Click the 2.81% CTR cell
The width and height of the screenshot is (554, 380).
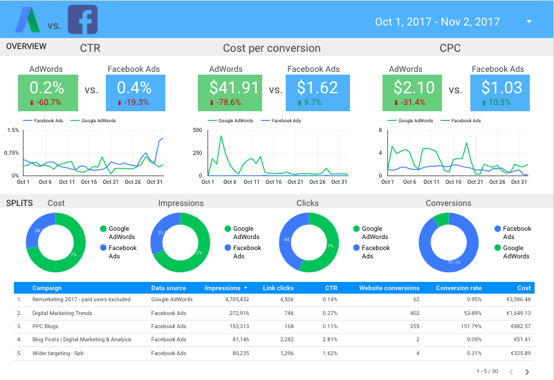(x=330, y=339)
